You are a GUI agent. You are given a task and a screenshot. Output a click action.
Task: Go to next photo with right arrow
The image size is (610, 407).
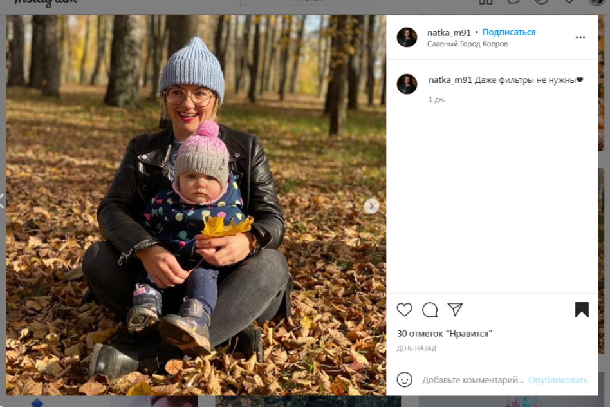371,206
